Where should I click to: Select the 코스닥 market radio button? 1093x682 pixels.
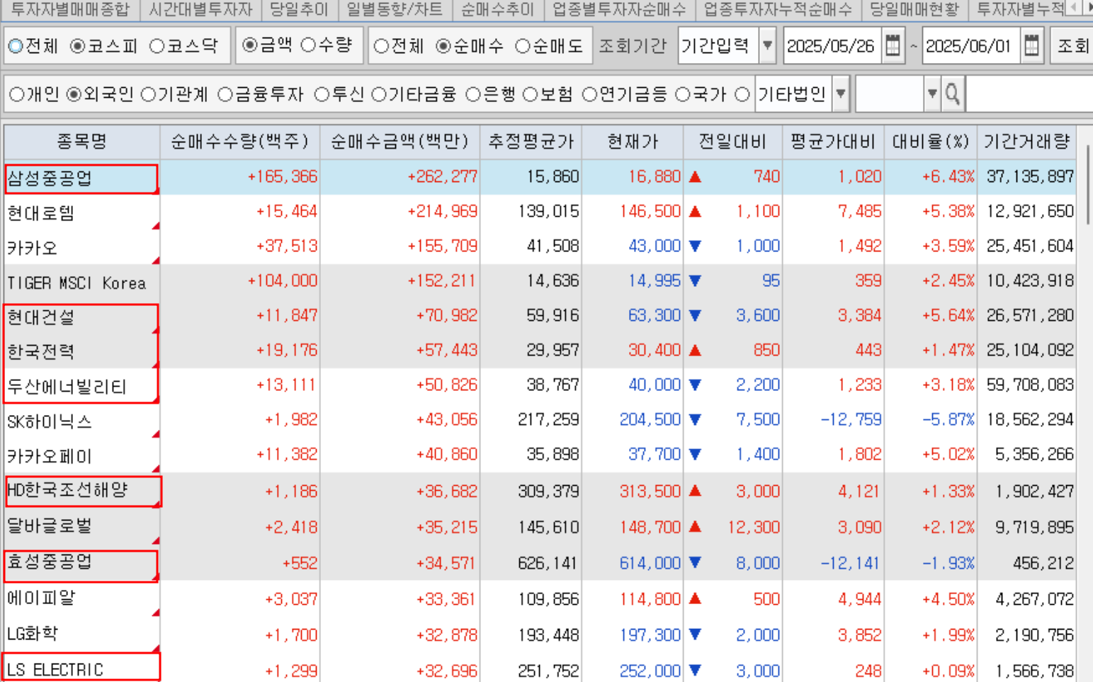pyautogui.click(x=157, y=46)
